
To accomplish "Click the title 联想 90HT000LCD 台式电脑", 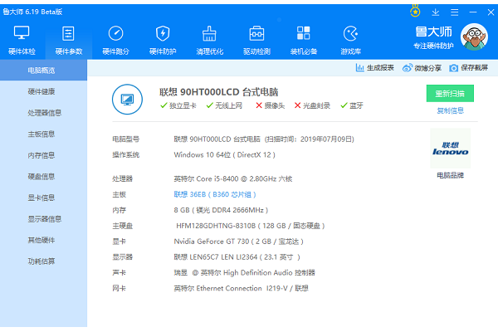I will pyautogui.click(x=219, y=92).
